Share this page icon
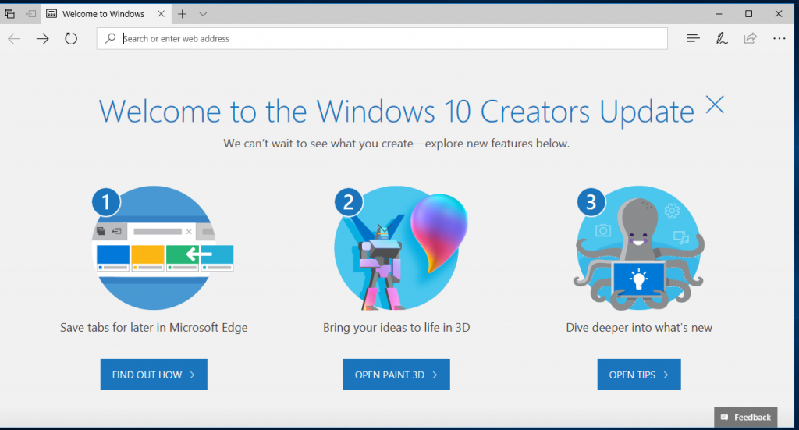 [750, 38]
